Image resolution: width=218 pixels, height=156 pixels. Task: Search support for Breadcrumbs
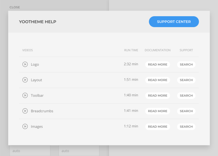coord(186,111)
